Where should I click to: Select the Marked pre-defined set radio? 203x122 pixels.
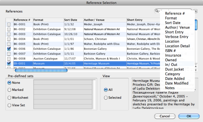coord(9,90)
